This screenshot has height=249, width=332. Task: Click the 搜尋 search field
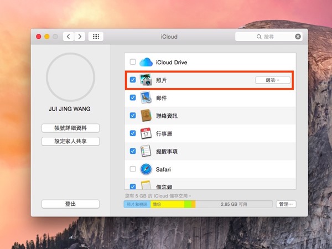coord(269,37)
